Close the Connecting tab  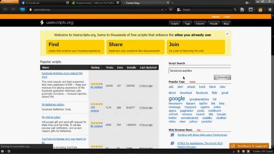(168, 3)
